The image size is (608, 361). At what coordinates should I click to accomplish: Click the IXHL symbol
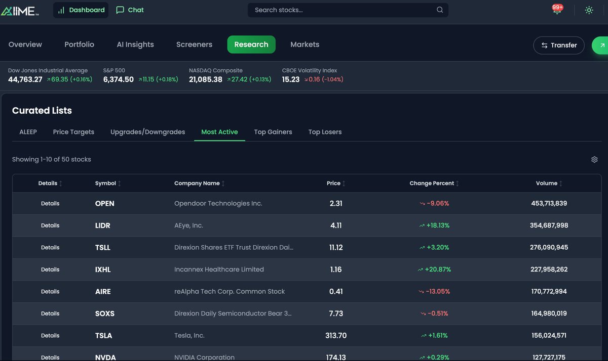pyautogui.click(x=103, y=269)
